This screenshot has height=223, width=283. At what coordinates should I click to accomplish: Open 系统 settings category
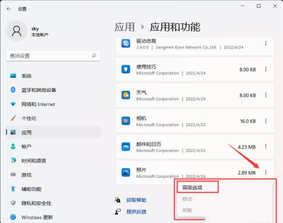tap(53, 76)
